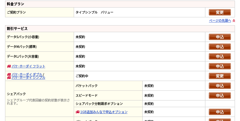Click 申込 for シェアパック パケットパック

(x=220, y=86)
